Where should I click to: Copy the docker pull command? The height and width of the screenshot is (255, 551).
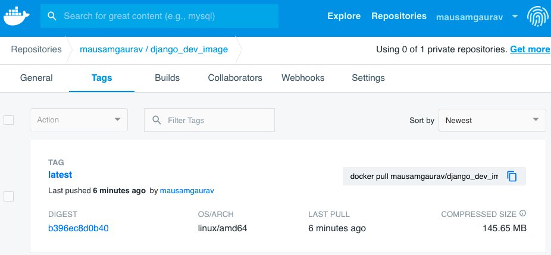[x=512, y=177]
